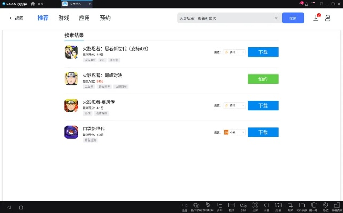Open the download manager icon
This screenshot has height=213, width=343.
pyautogui.click(x=316, y=18)
